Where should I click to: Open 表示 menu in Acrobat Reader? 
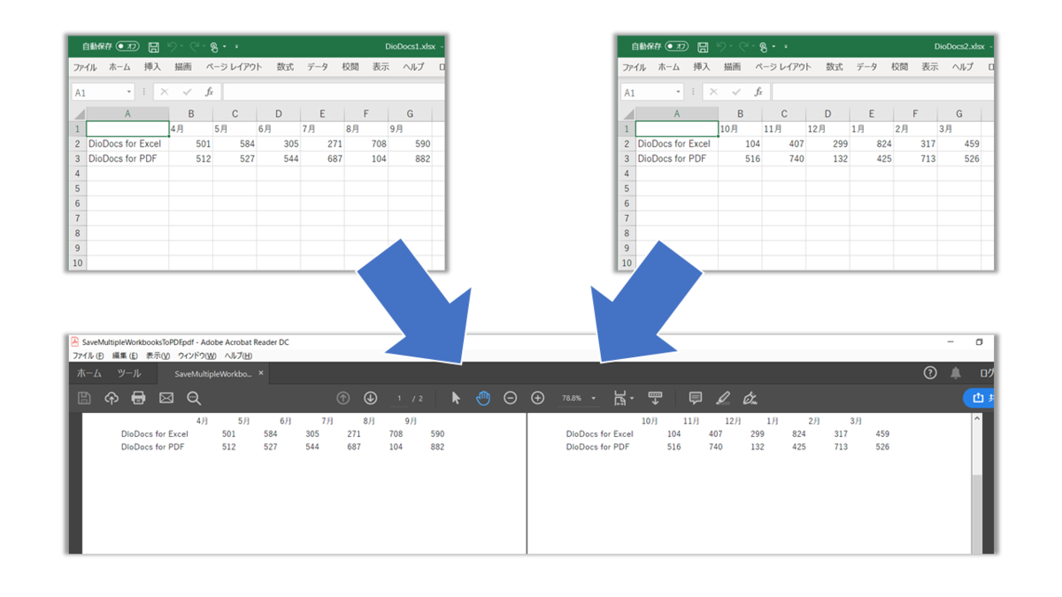(x=158, y=356)
